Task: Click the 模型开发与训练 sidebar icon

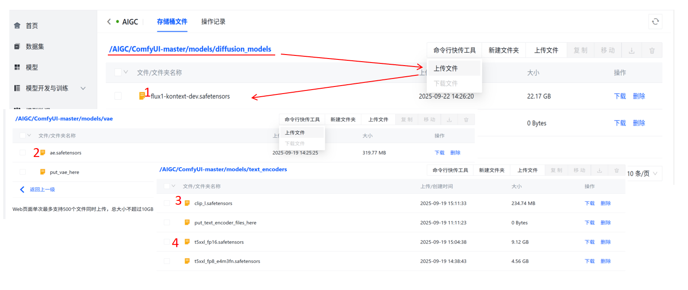Action: tap(17, 88)
